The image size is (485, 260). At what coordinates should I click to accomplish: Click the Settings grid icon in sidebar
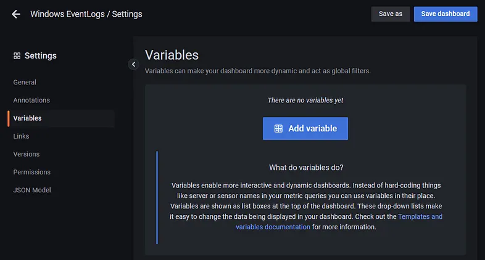[x=17, y=56]
